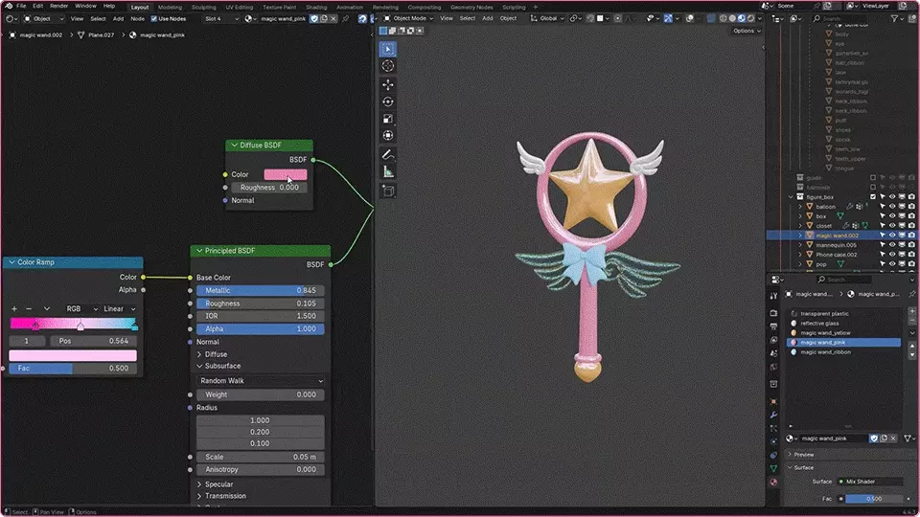
Task: Expand magic wand.002 in the outliner
Action: (799, 236)
